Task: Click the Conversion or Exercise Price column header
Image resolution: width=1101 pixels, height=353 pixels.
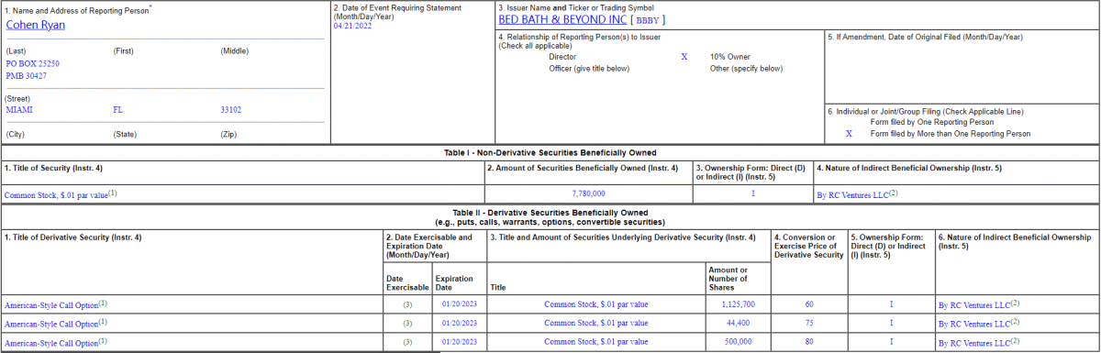Action: pyautogui.click(x=809, y=246)
